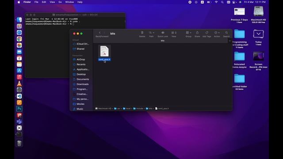Click the Finder icon in the Dock
The image size is (283, 159).
pyautogui.click(x=19, y=19)
